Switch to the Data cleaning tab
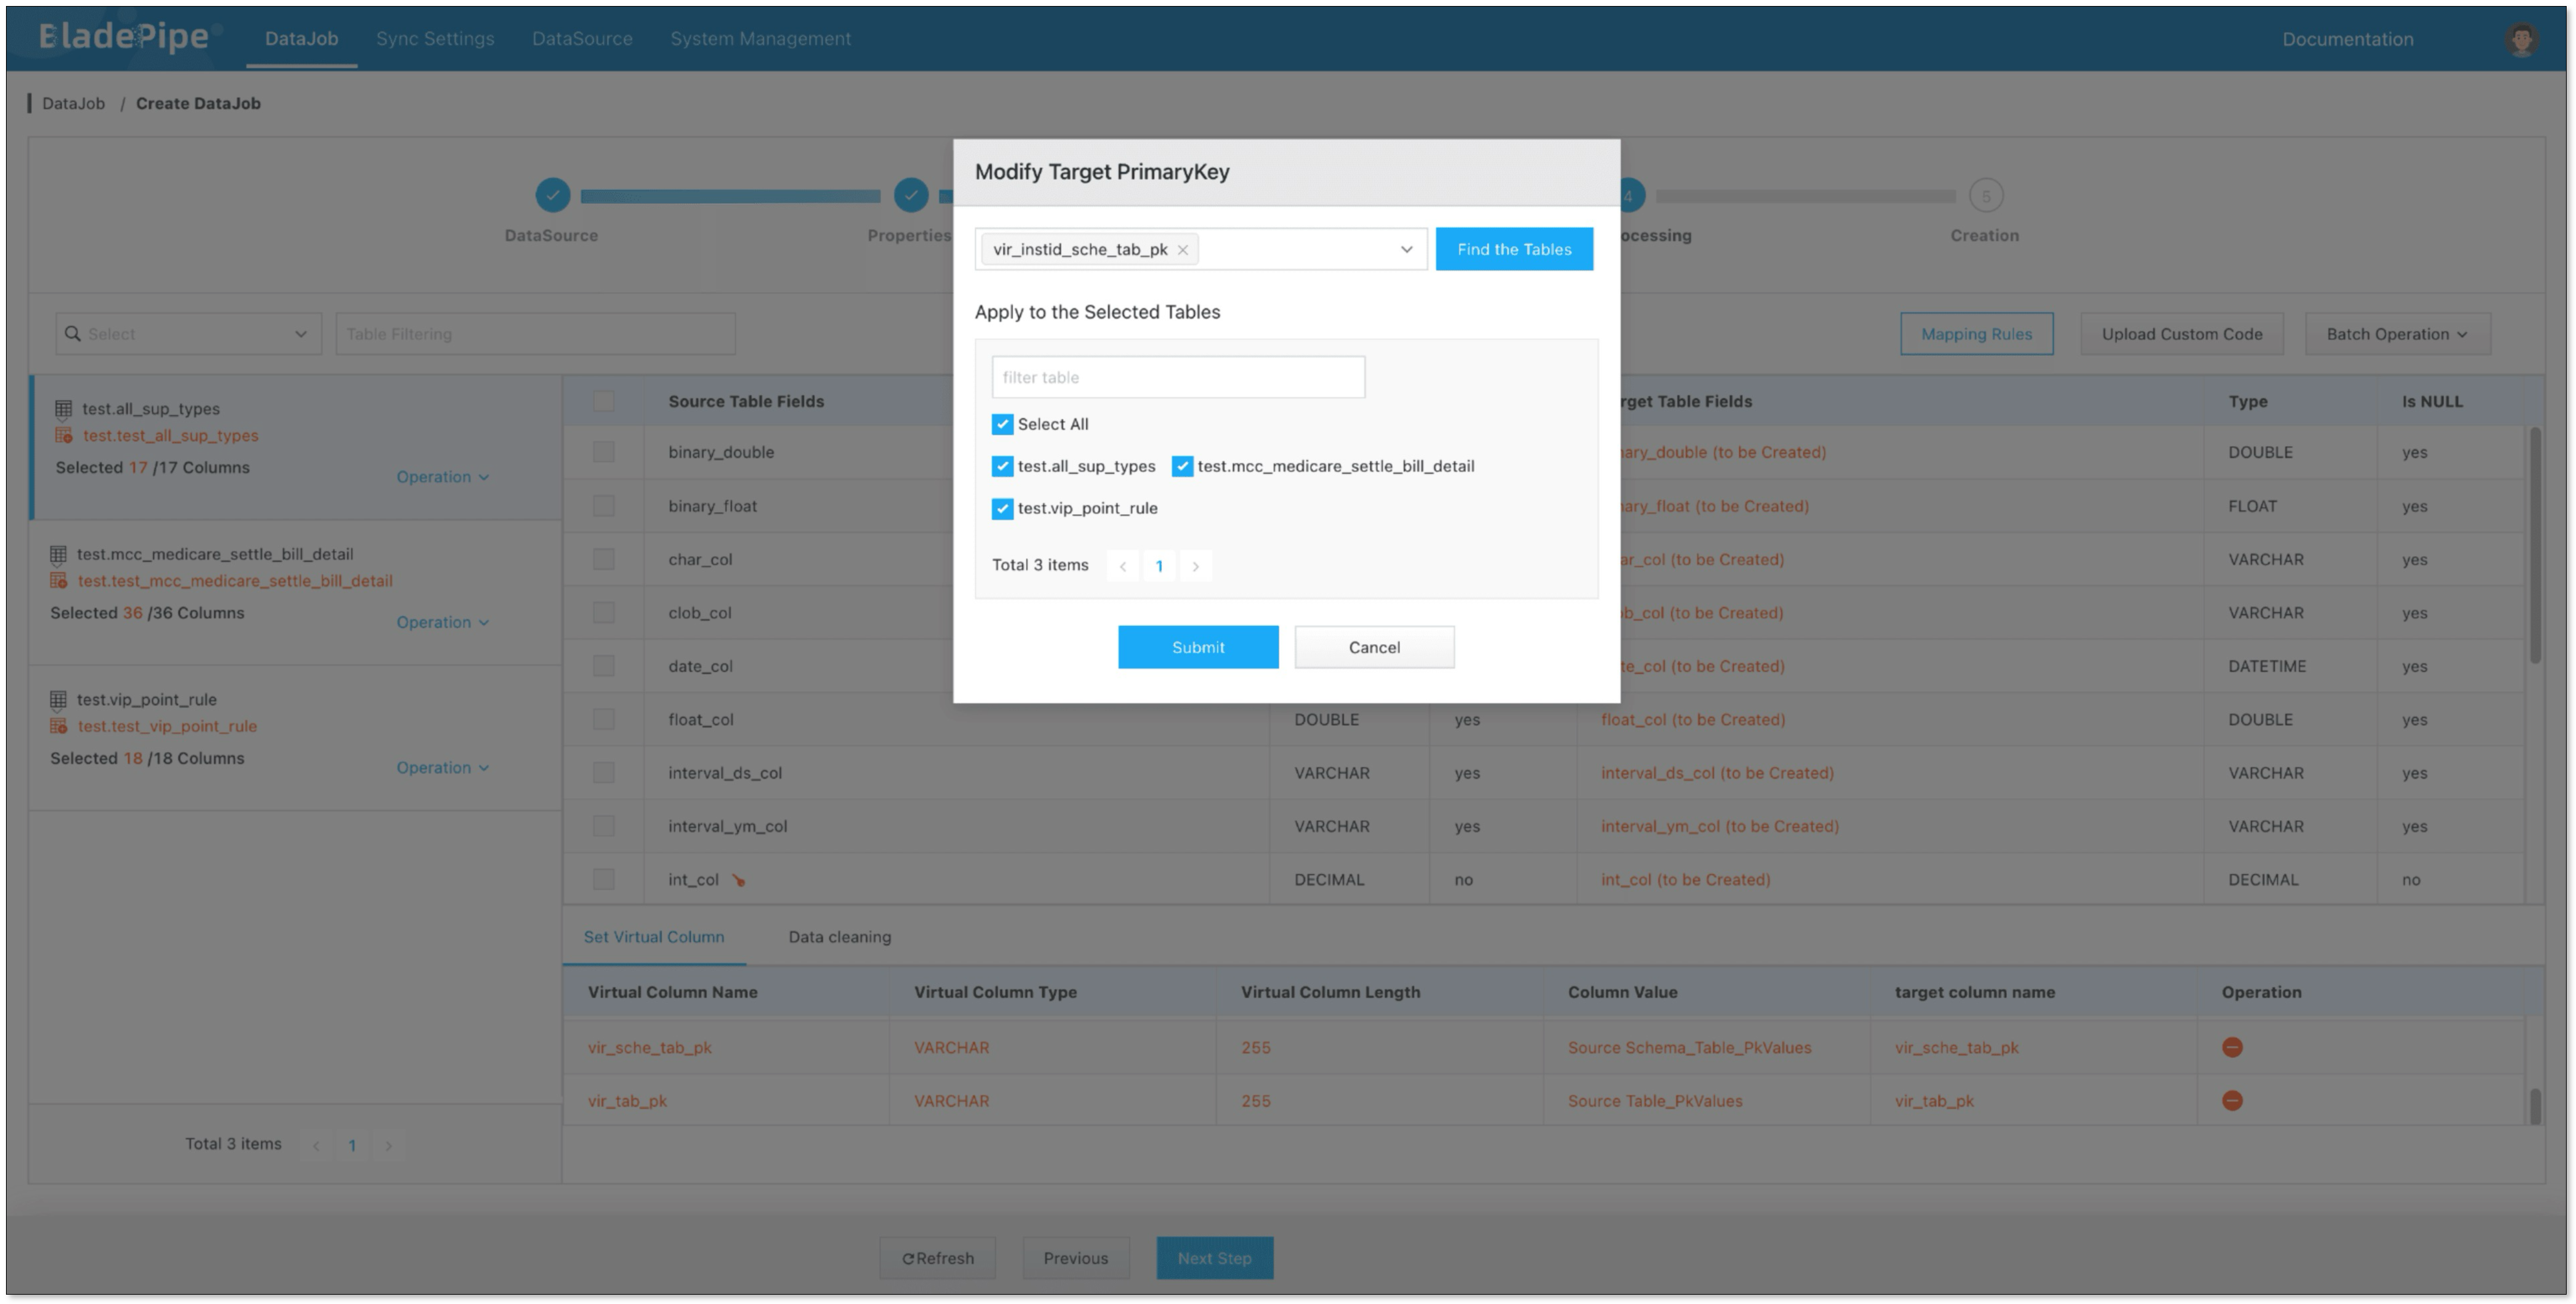Screen dimensions: 2576x1304 [x=839, y=937]
